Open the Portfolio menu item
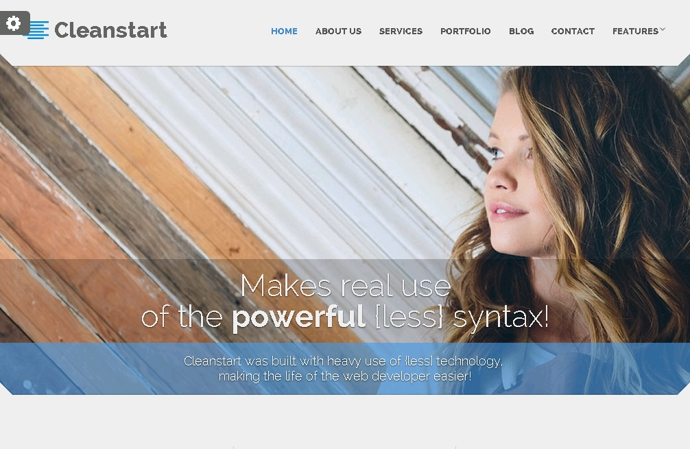Image resolution: width=690 pixels, height=449 pixels. point(465,32)
